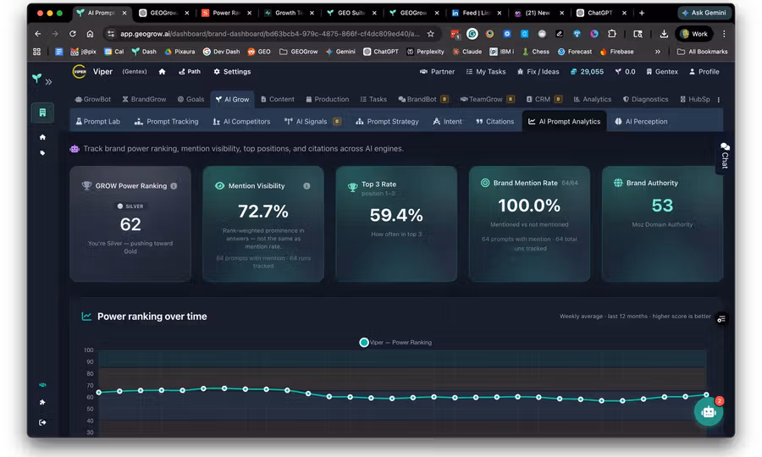Click the sidebar home icon

(x=42, y=137)
